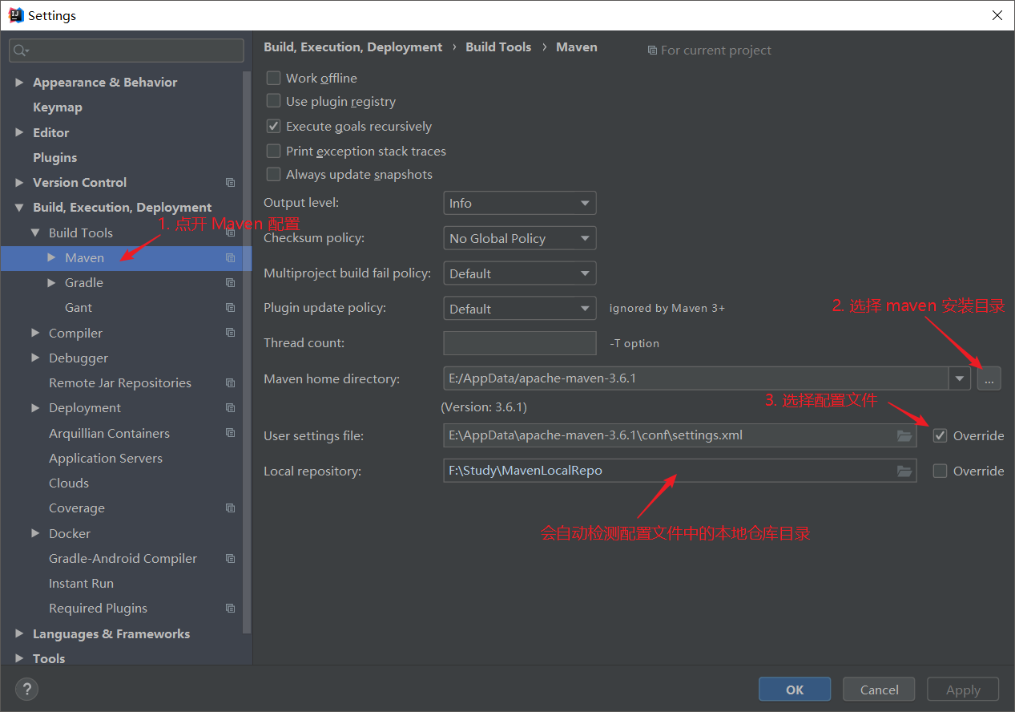Click the folder icon in User settings file field

pyautogui.click(x=904, y=435)
